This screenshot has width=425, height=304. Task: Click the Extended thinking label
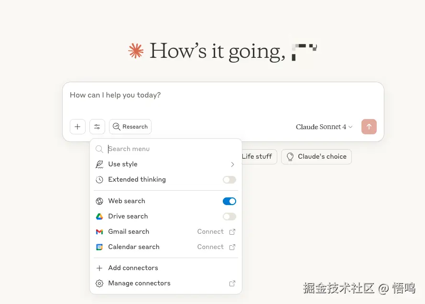point(137,179)
